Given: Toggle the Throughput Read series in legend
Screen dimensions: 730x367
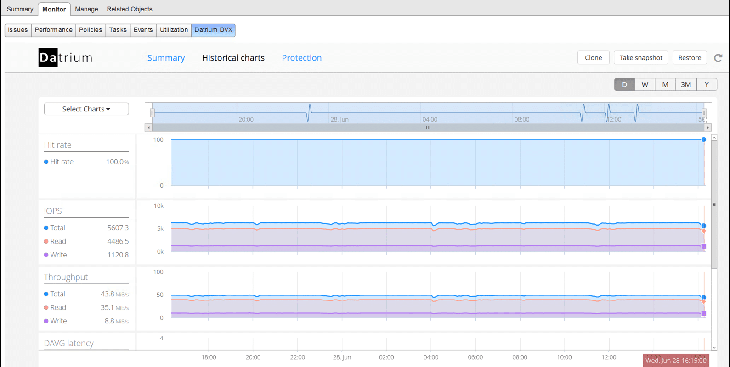Looking at the screenshot, I should point(55,307).
